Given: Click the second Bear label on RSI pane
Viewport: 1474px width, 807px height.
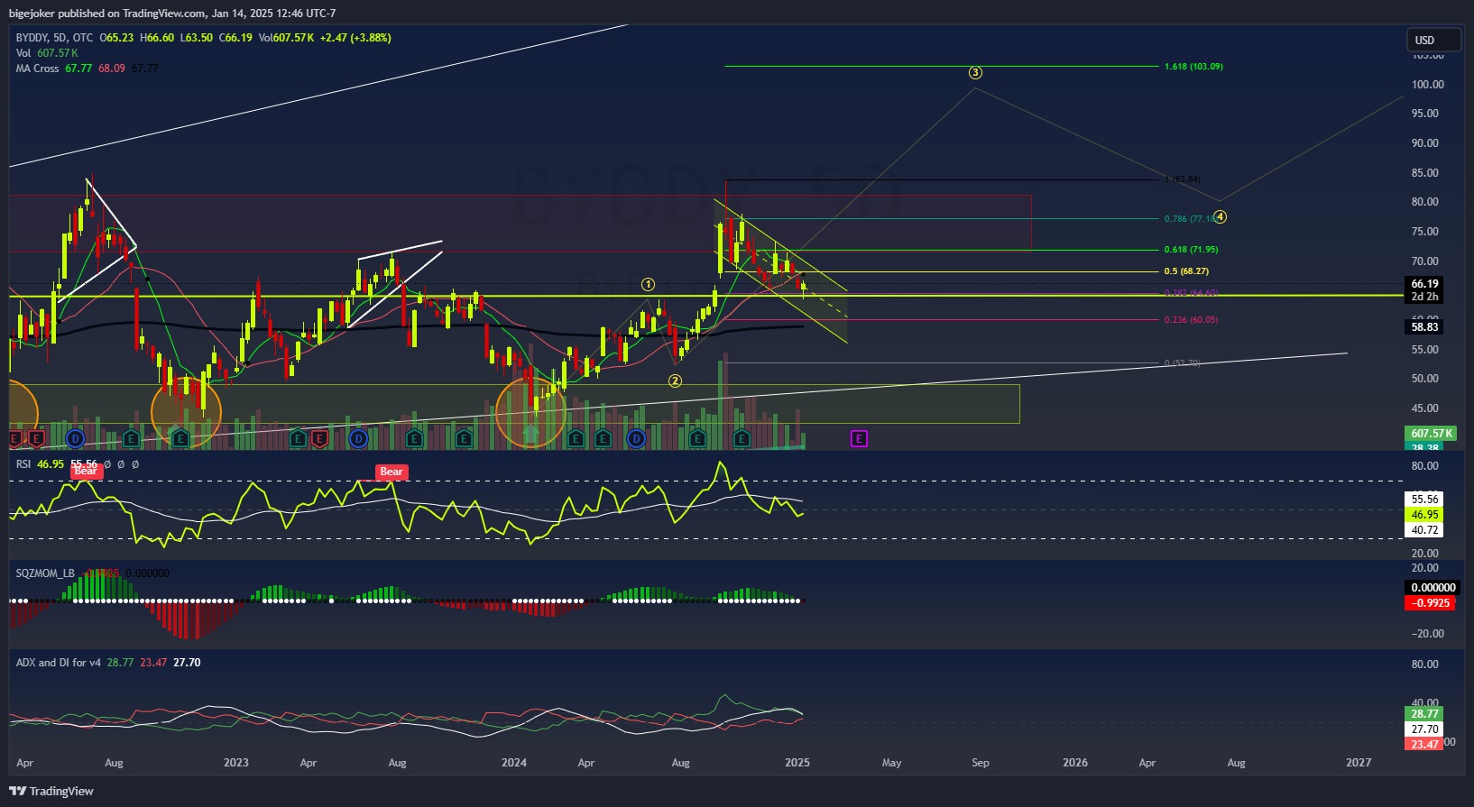Looking at the screenshot, I should click(392, 472).
